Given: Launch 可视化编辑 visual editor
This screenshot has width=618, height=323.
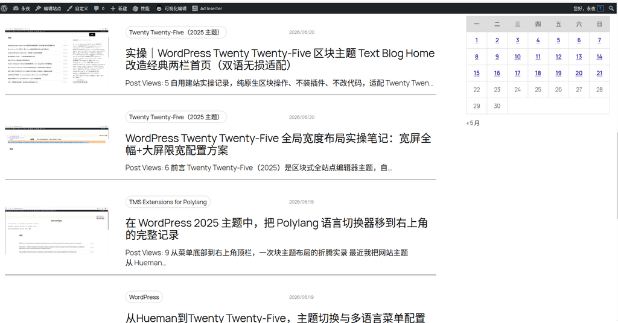Looking at the screenshot, I should point(171,8).
